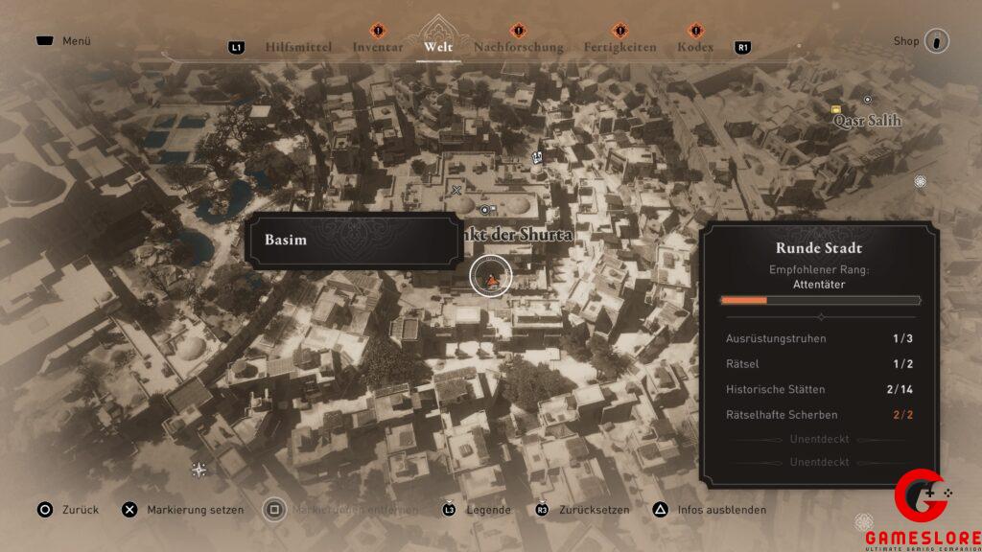
Task: Click Basim's player marker on the map
Action: [x=491, y=278]
